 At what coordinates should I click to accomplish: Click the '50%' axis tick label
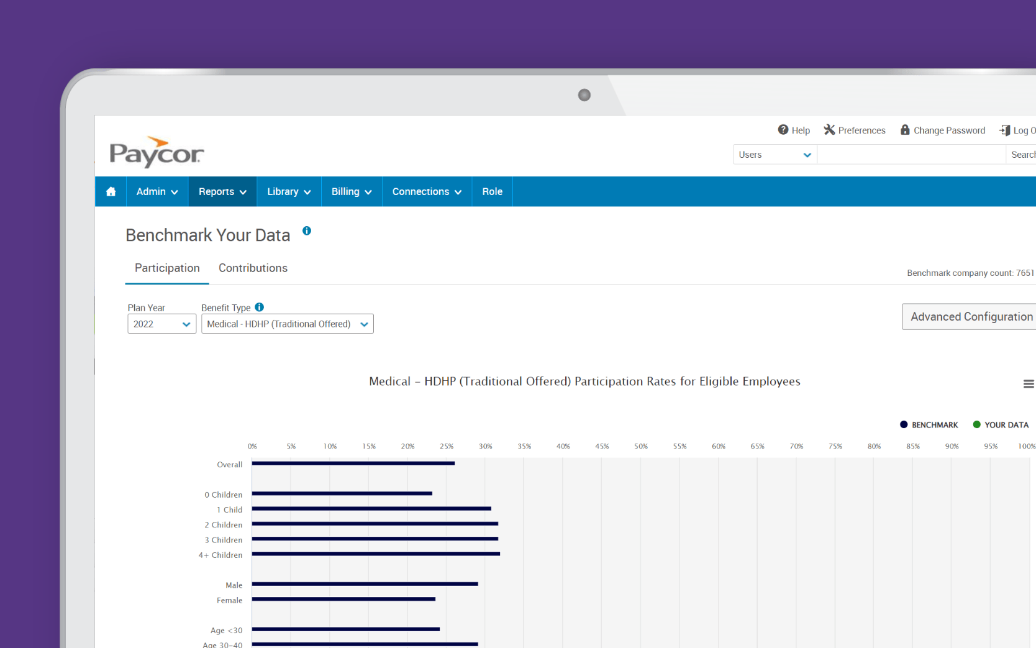tap(641, 446)
